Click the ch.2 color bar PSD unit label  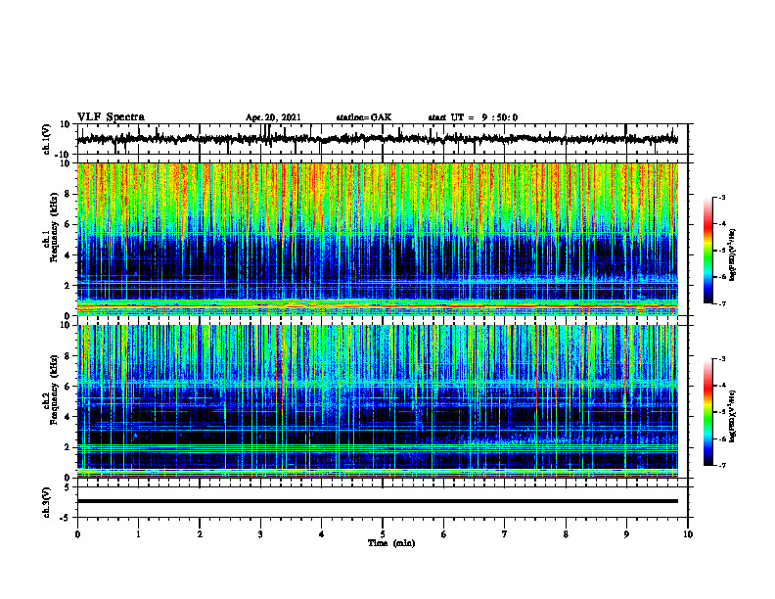point(733,416)
